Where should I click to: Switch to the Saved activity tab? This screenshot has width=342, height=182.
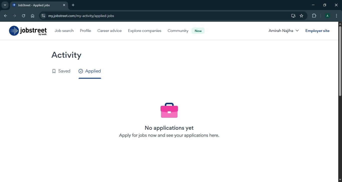[64, 71]
